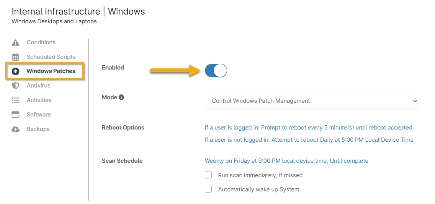The image size is (435, 204).
Task: Click the Mode dropdown chevron arrow
Action: (x=415, y=101)
